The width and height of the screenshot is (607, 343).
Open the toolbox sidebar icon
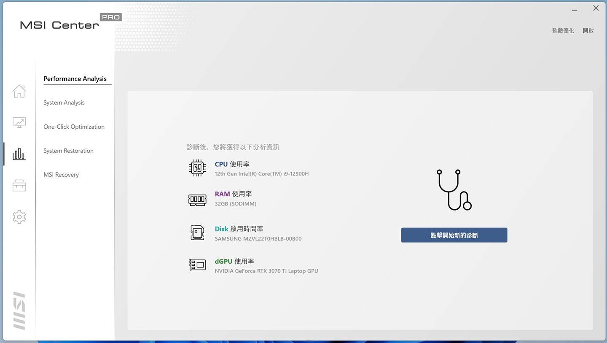tap(19, 185)
